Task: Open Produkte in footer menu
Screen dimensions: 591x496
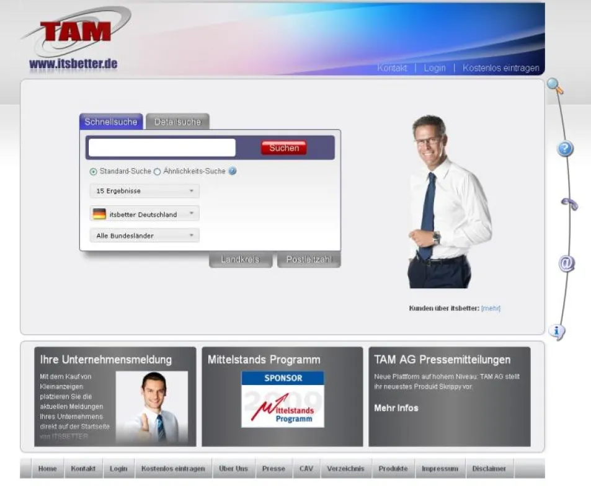Action: 393,469
